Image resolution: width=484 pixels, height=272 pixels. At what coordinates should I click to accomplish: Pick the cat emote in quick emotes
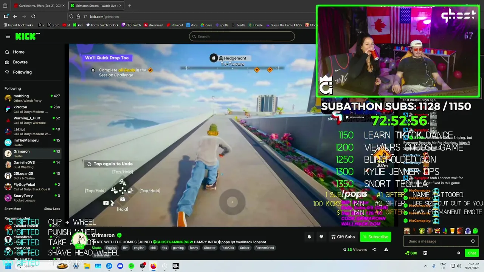pos(406,231)
